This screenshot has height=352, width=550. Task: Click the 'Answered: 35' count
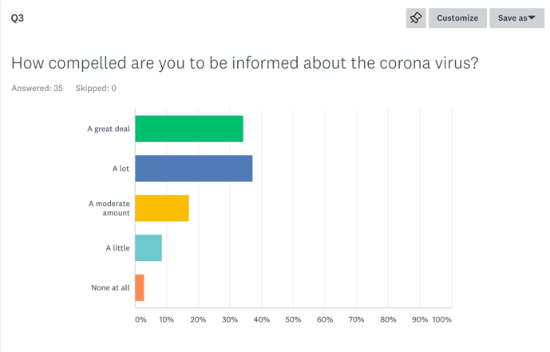[x=37, y=88]
